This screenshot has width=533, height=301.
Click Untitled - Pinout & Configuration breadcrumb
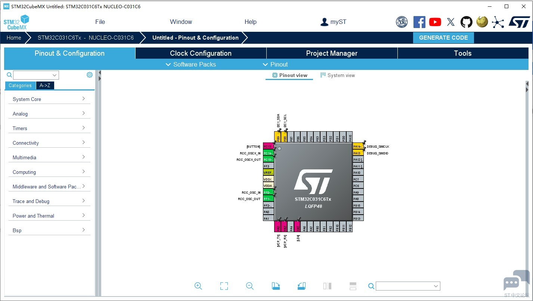point(195,38)
